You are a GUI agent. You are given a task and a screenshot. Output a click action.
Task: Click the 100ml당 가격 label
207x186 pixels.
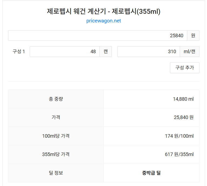click(x=56, y=136)
